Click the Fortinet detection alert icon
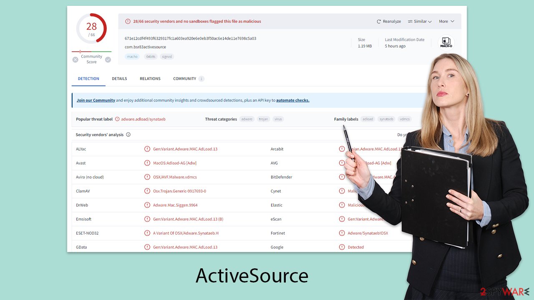 (x=342, y=233)
